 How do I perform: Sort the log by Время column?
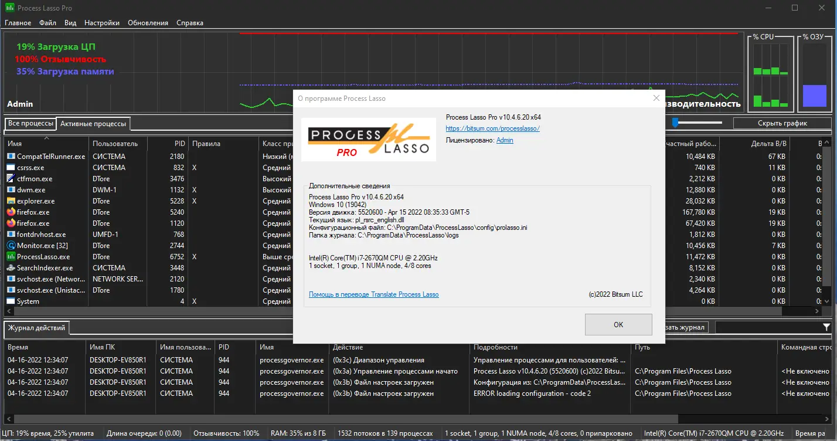coord(45,347)
